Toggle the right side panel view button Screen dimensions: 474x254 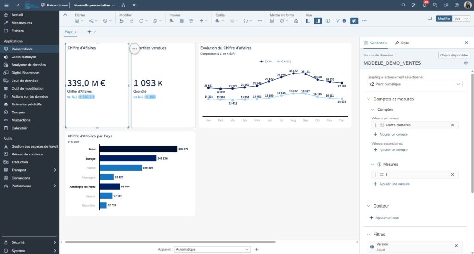pos(318,21)
